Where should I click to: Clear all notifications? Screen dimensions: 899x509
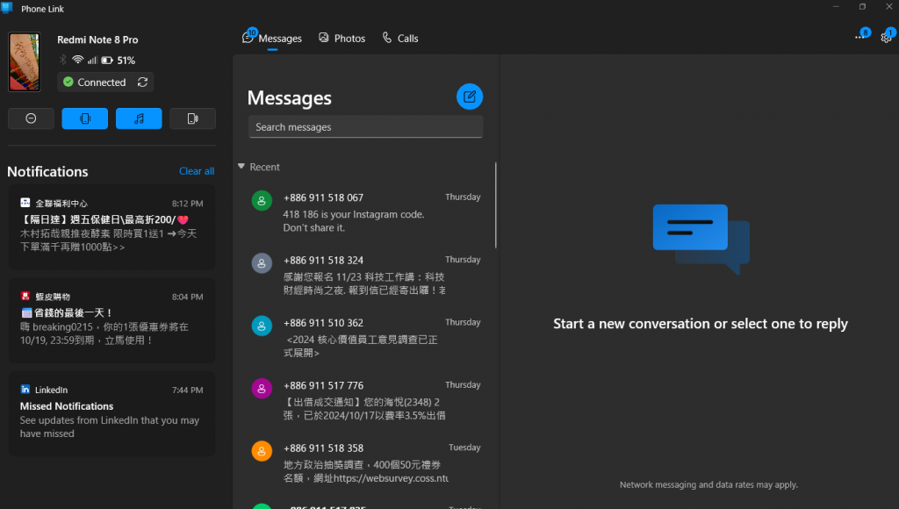(197, 171)
